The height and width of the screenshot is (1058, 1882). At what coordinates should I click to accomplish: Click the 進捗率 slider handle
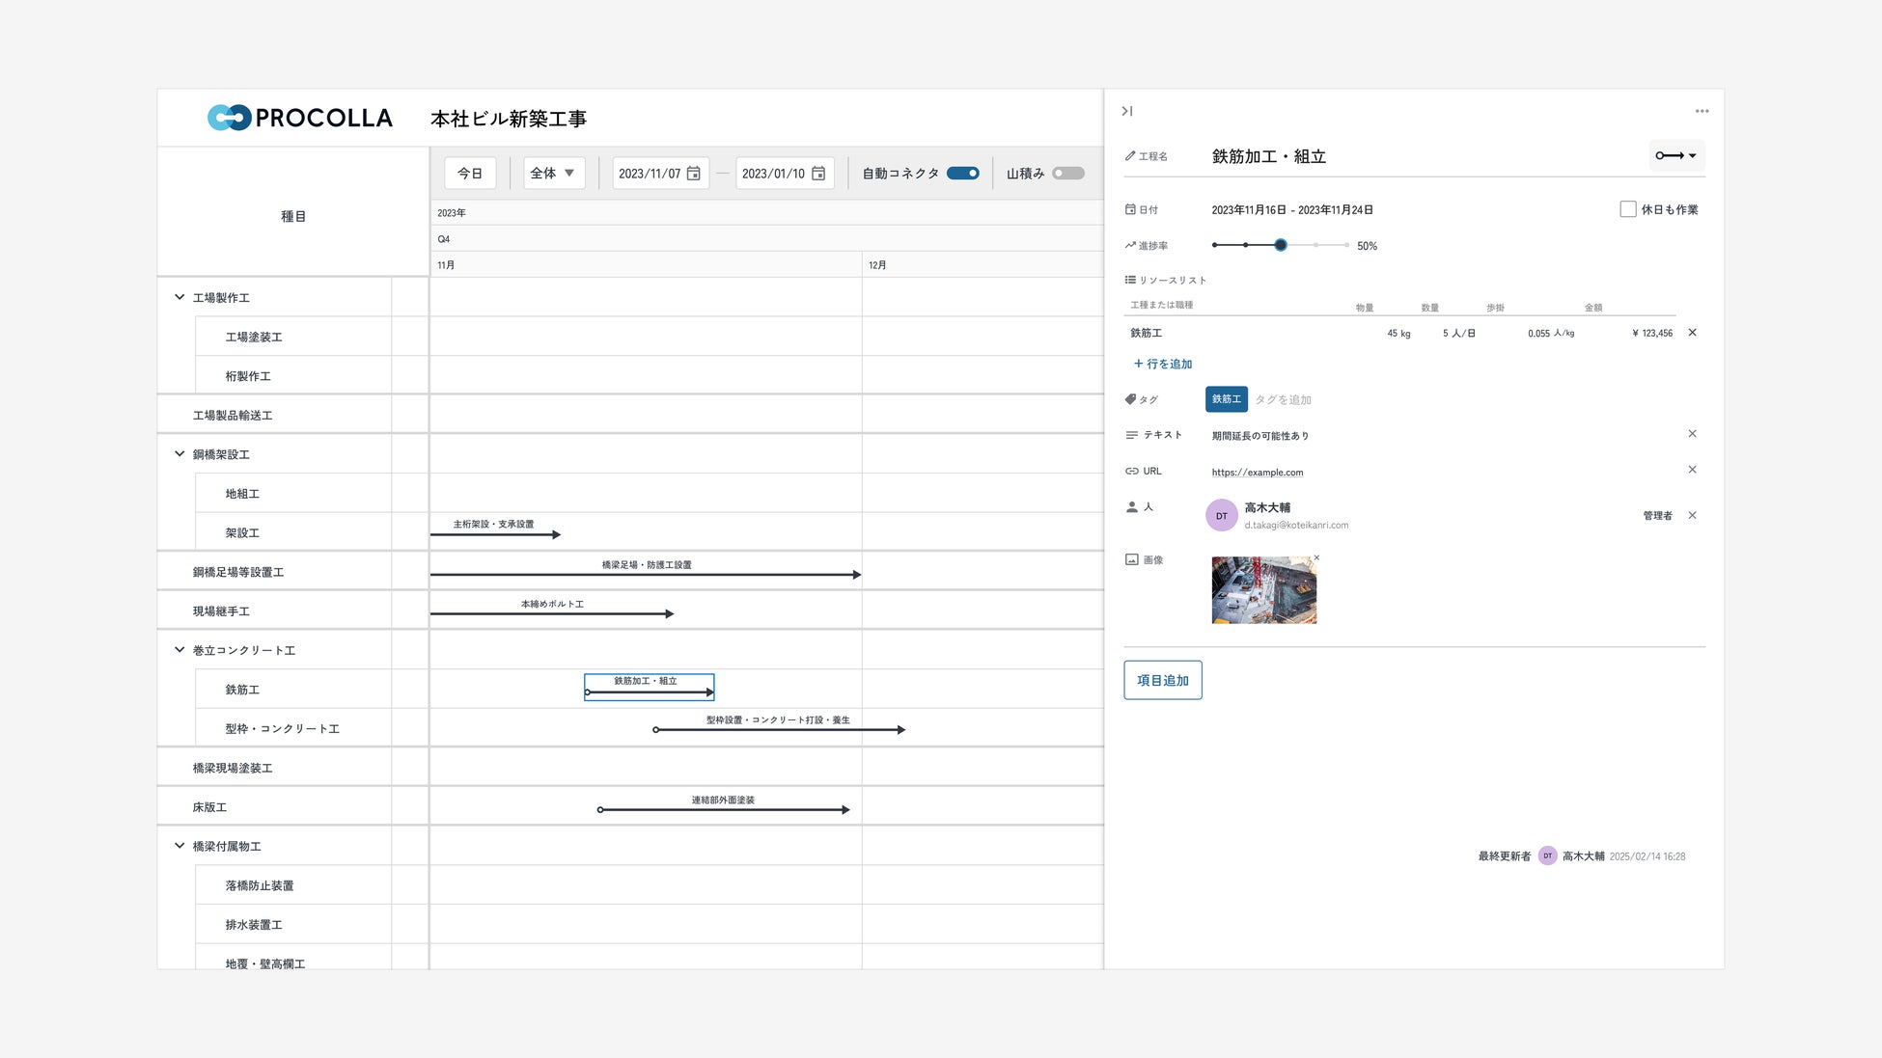coord(1281,245)
